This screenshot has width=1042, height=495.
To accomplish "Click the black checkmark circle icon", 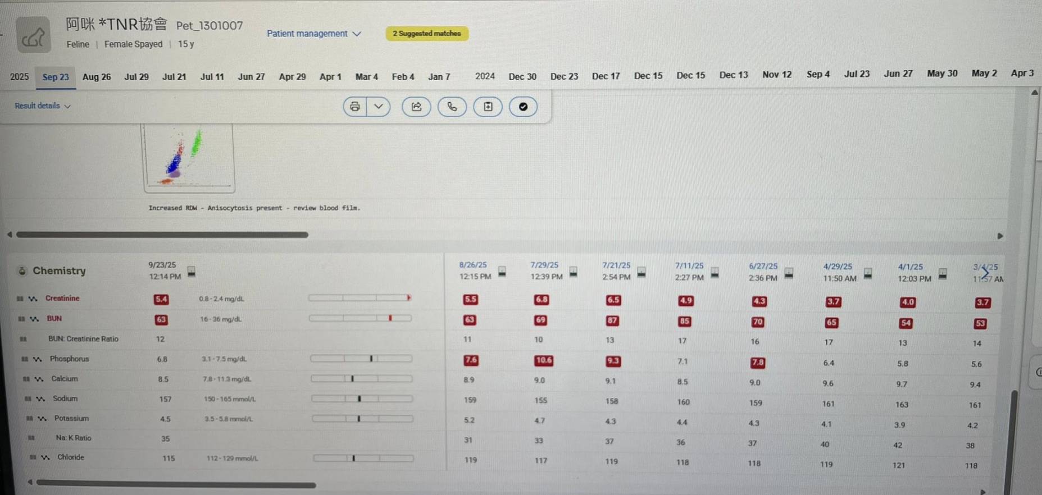I will [523, 107].
